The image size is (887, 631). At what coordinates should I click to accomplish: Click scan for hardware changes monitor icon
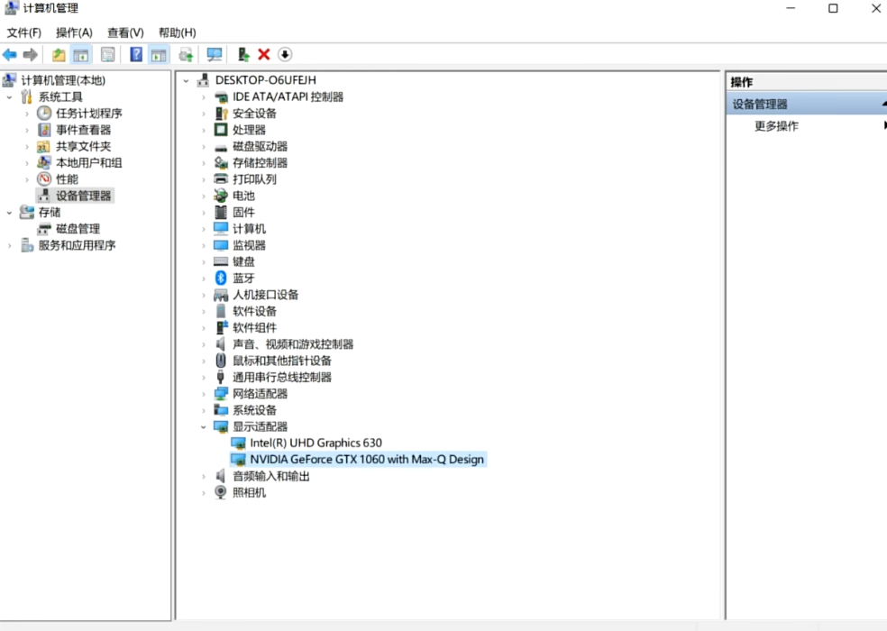(x=215, y=55)
